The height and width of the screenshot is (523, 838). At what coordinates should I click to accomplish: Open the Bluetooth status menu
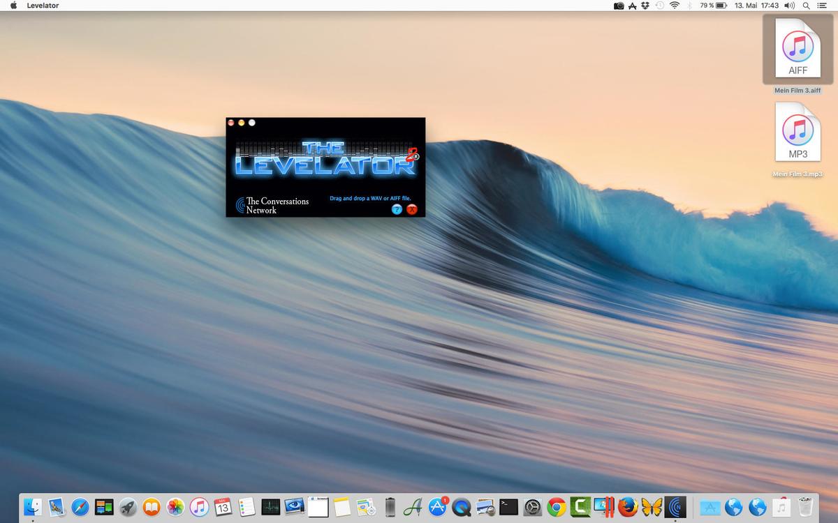pyautogui.click(x=690, y=6)
